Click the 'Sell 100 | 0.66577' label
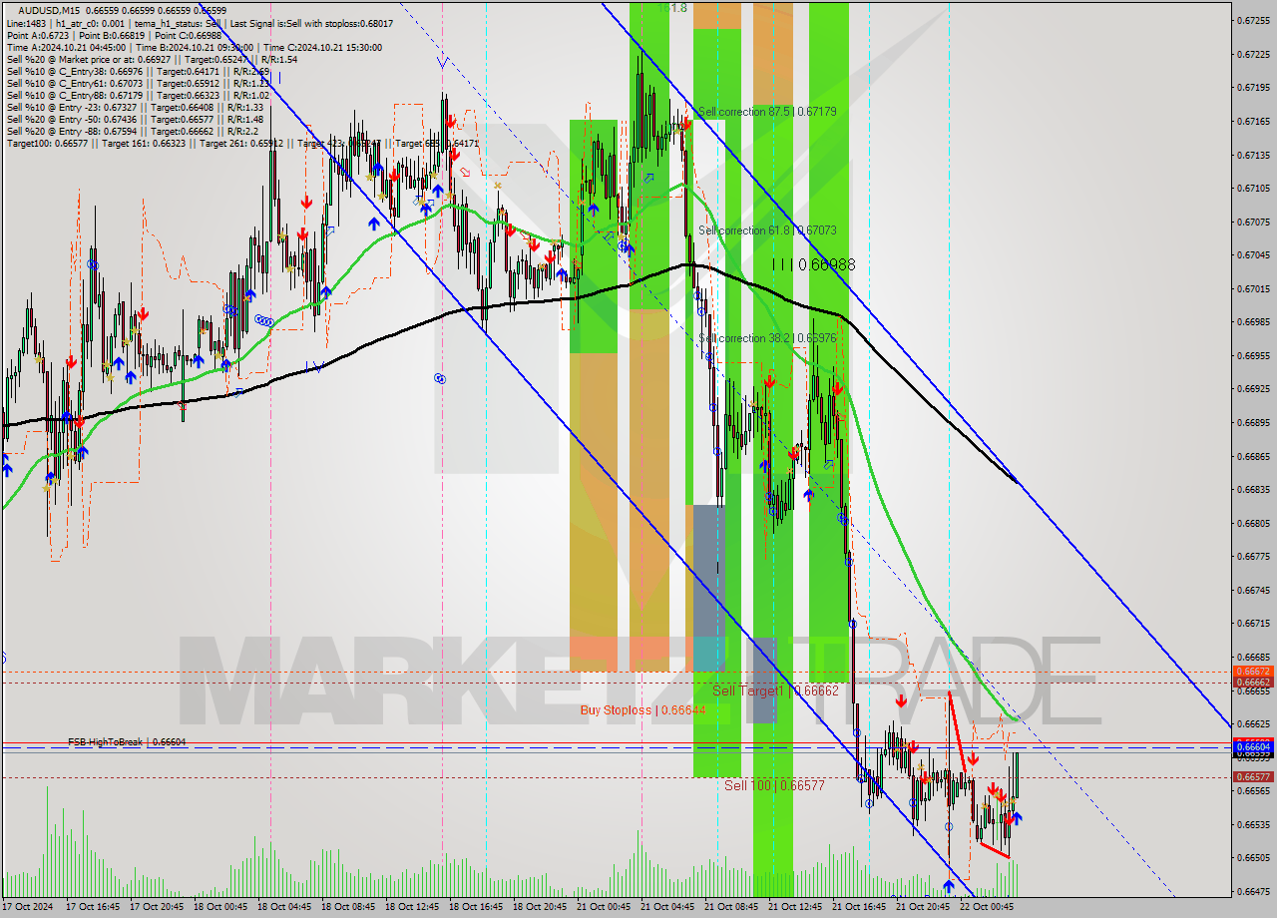This screenshot has width=1277, height=918. [774, 785]
